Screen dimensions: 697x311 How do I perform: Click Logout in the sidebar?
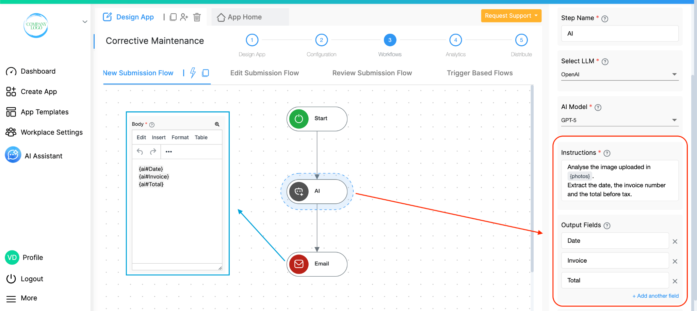pos(25,279)
